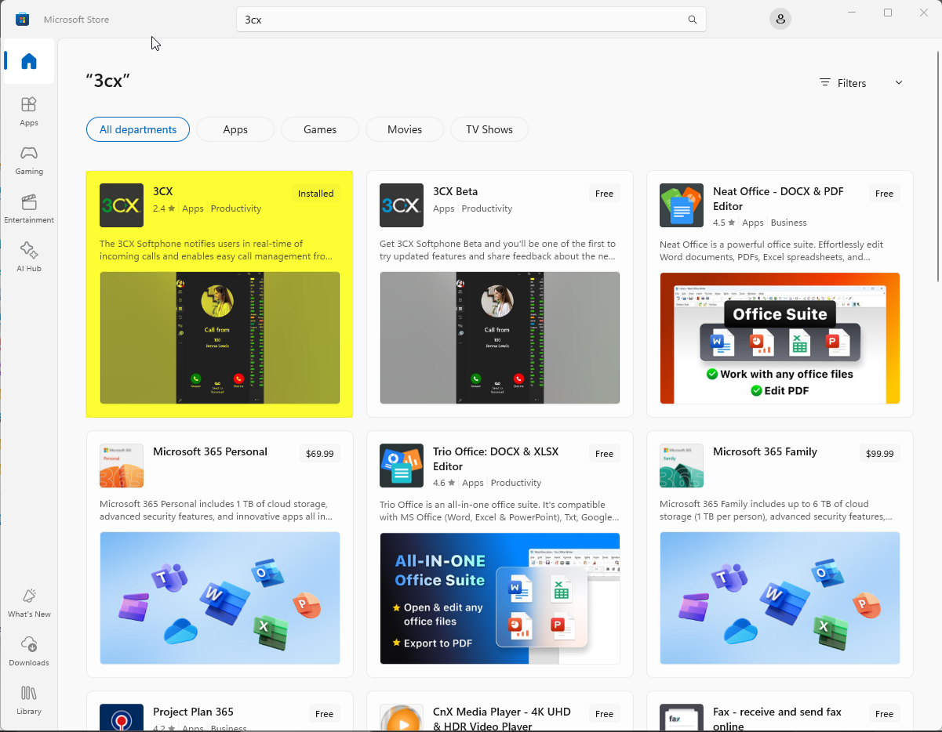Viewport: 942px width, 732px height.
Task: Select the TV Shows department filter
Action: coord(489,129)
